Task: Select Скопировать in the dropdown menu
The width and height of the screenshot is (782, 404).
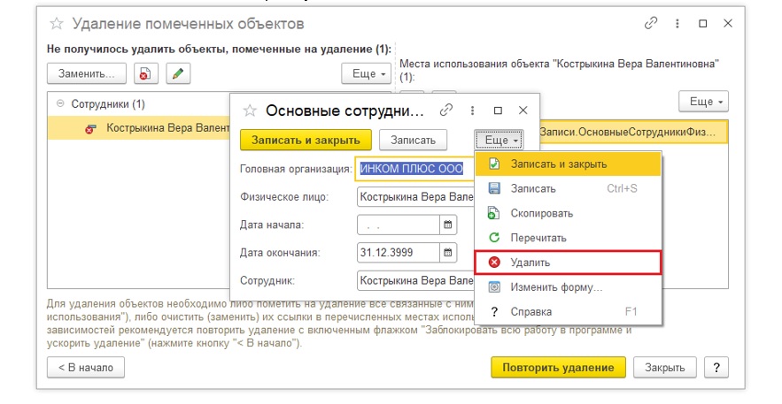Action: [541, 213]
